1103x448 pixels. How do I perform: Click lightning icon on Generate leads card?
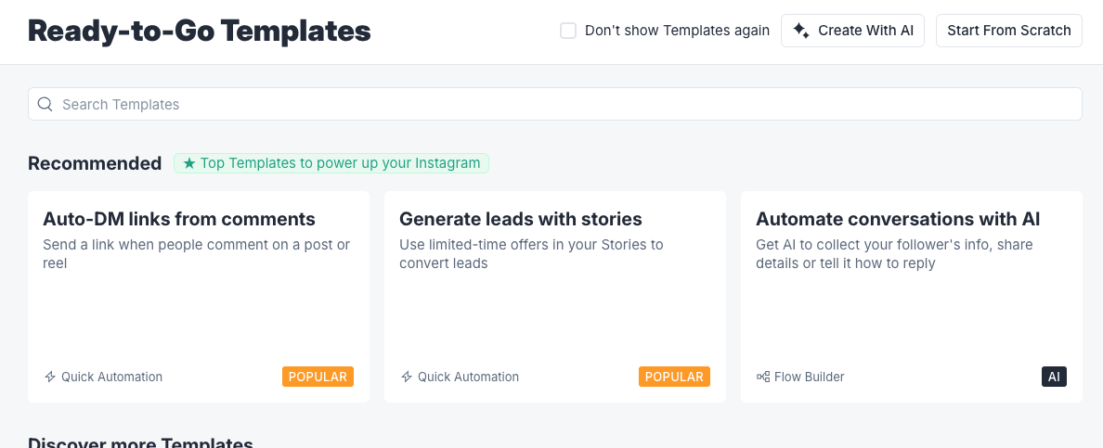[x=407, y=377]
